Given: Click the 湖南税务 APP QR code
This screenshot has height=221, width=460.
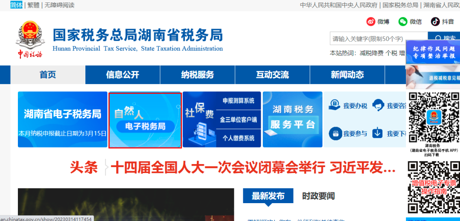Looking at the screenshot, I should click(x=434, y=117).
